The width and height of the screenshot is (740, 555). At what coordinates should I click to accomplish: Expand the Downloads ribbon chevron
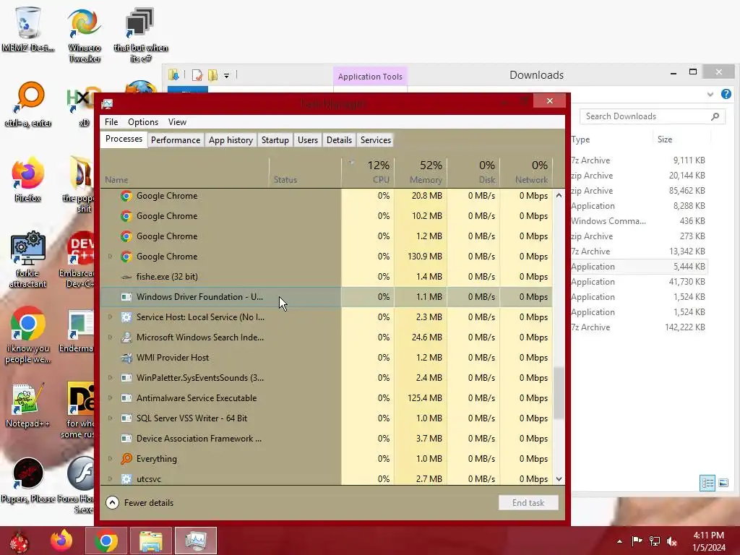point(710,95)
